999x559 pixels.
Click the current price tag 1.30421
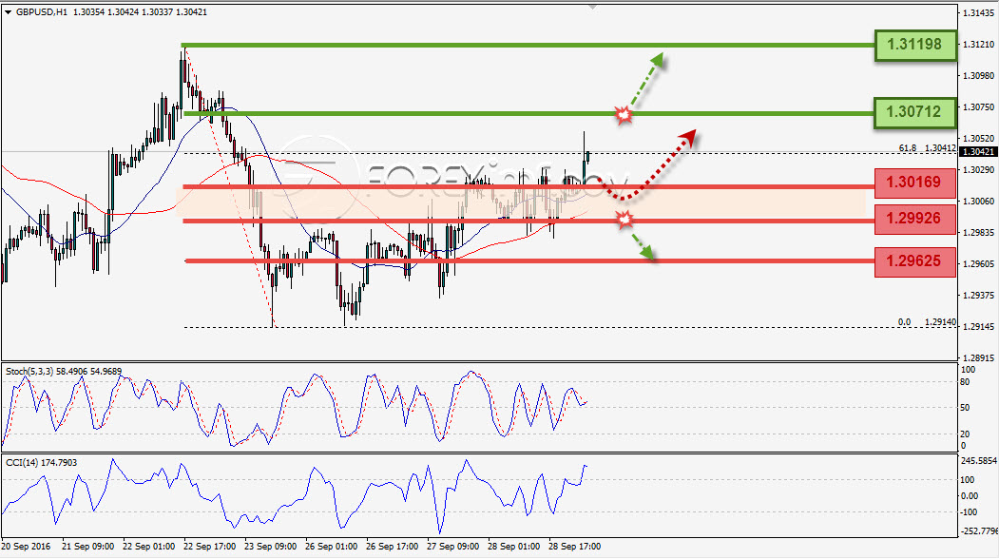click(977, 152)
